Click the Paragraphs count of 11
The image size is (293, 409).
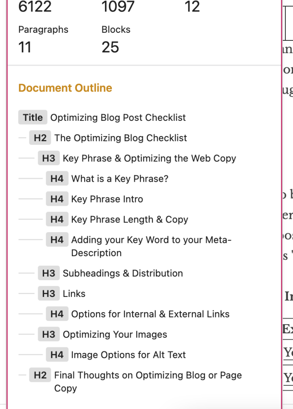[x=25, y=48]
